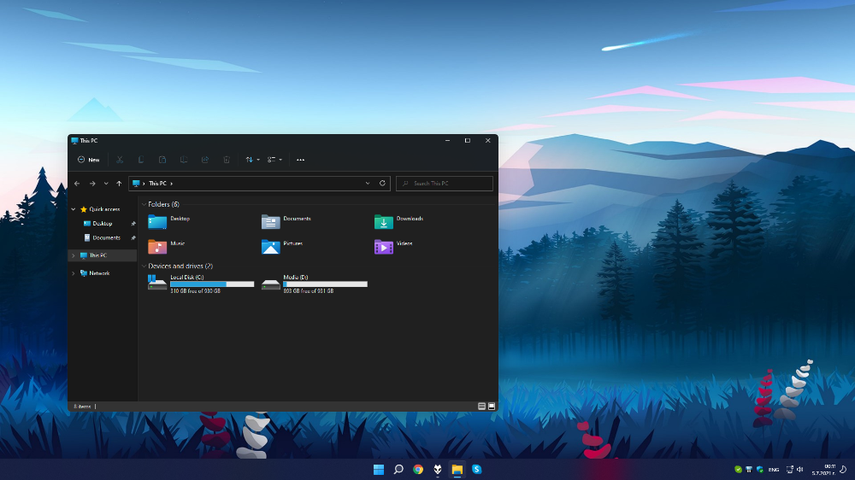
Task: Click the New button
Action: [x=88, y=160]
